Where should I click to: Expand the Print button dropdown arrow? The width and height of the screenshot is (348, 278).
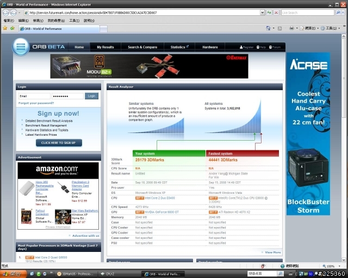pos(297,28)
